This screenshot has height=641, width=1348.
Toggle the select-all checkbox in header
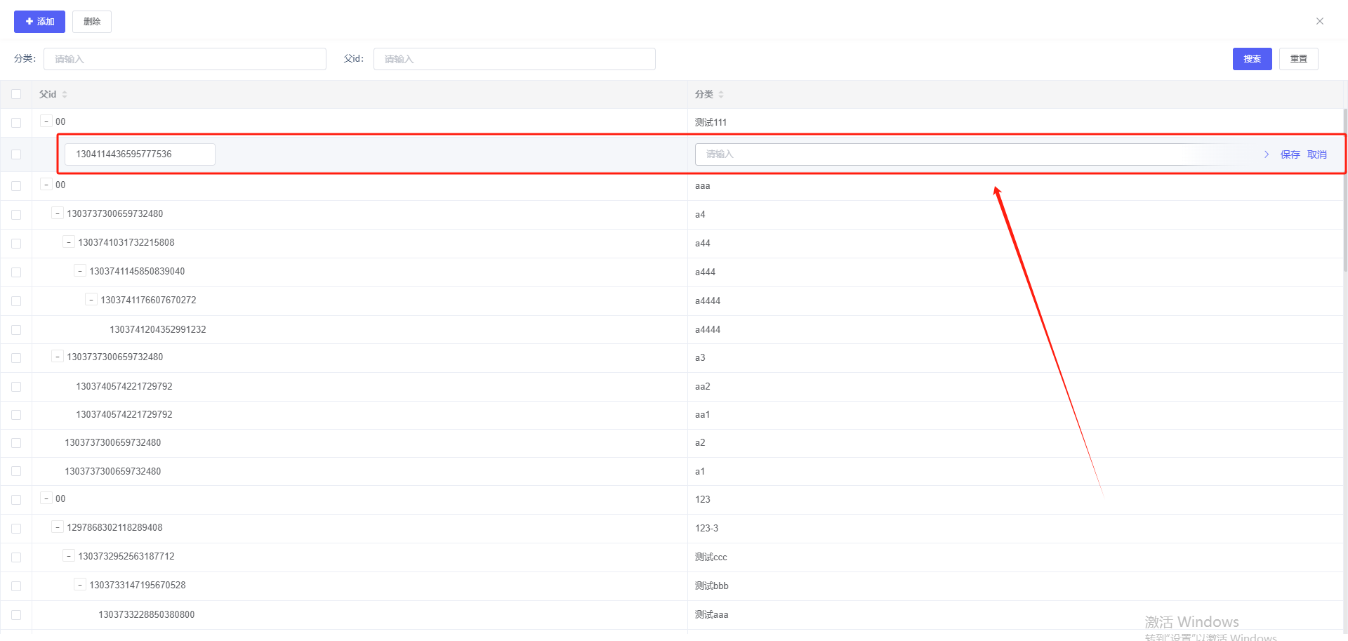[x=16, y=94]
